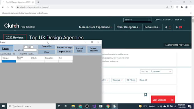Screen dimensions: 194x109
Task: Click the Clutch logo
Action: tap(12, 26)
